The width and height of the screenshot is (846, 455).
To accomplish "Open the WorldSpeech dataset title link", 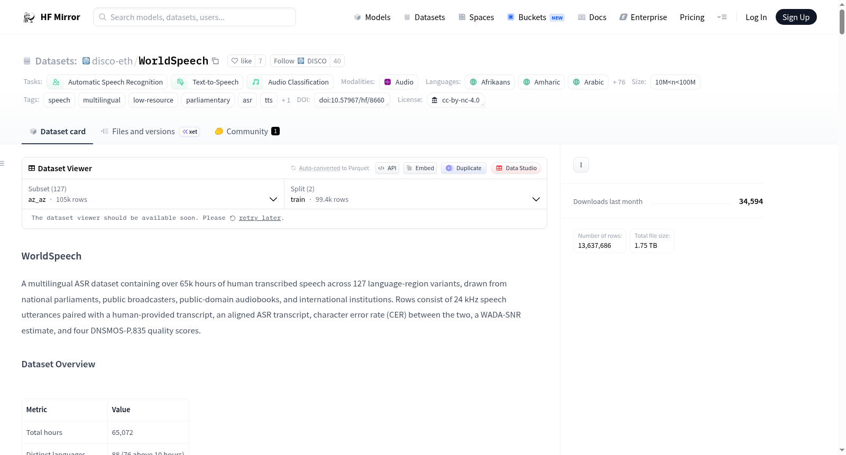I will (173, 61).
